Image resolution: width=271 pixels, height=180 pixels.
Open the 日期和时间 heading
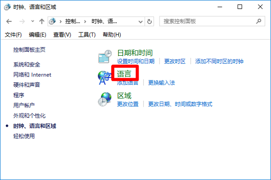pos(135,53)
